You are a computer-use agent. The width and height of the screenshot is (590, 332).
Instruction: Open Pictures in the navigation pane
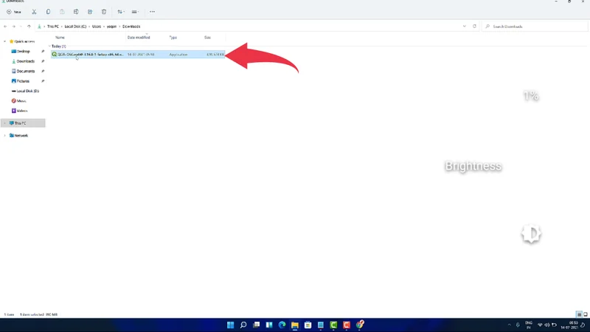(x=23, y=81)
